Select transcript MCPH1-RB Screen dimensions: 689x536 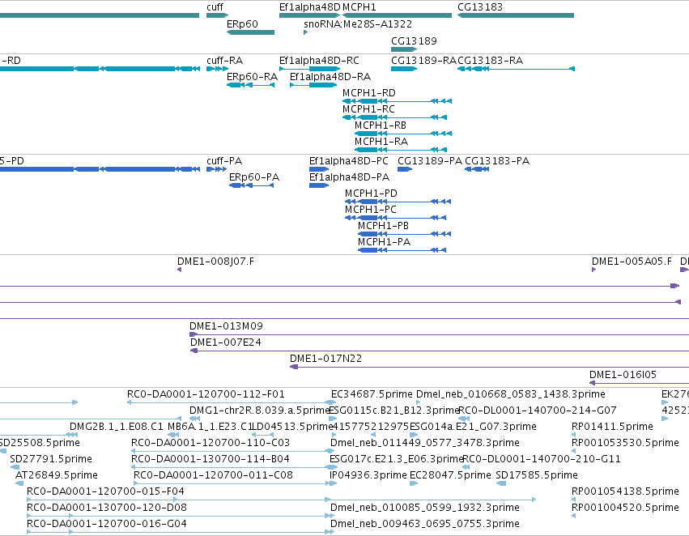click(403, 134)
